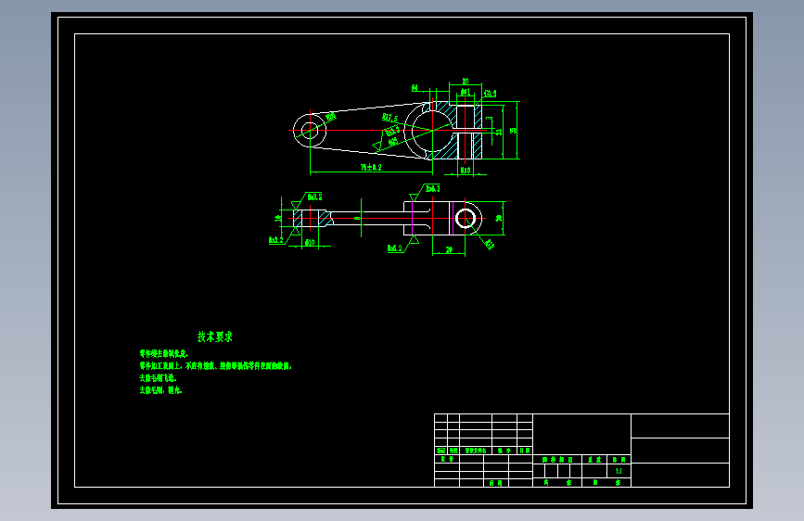Click the 75±0.2 length dimension
The height and width of the screenshot is (521, 804).
click(x=371, y=167)
